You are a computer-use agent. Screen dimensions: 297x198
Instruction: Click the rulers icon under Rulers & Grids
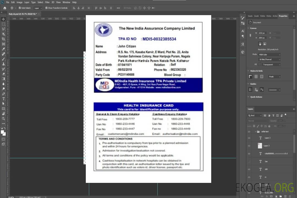[251, 76]
